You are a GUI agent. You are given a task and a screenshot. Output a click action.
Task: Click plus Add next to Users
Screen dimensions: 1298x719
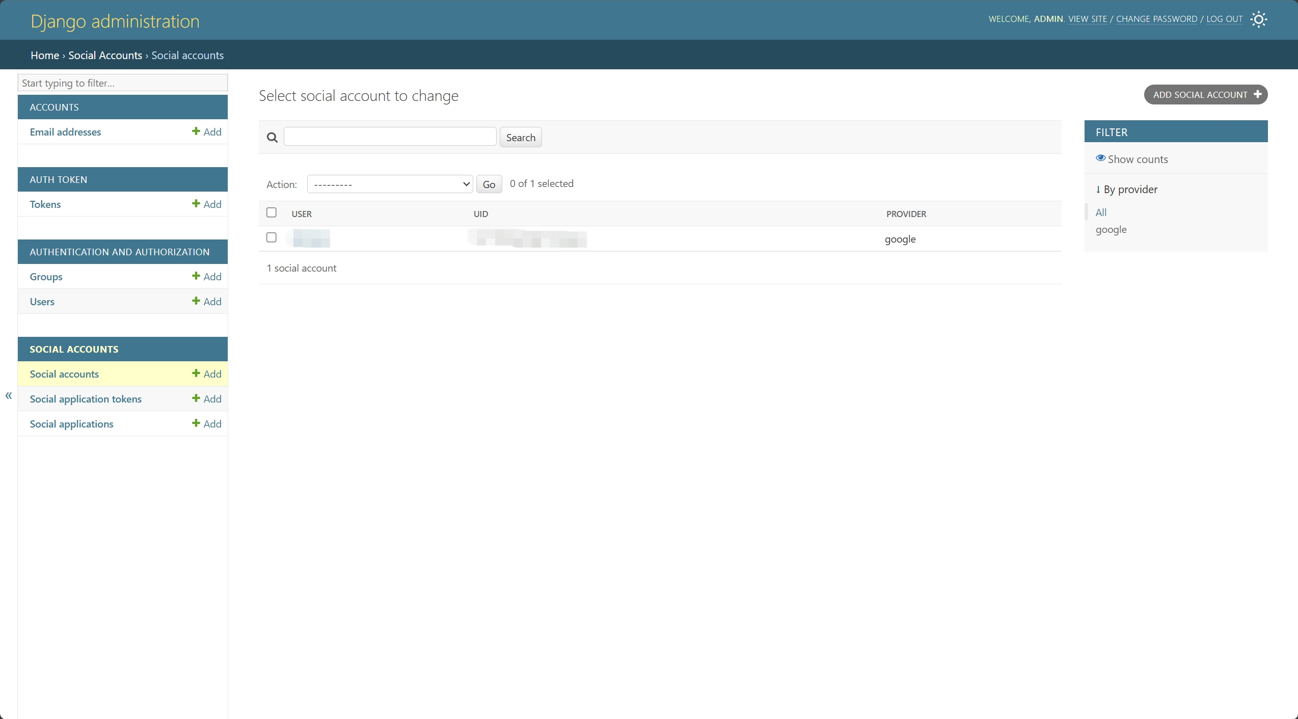pos(207,302)
